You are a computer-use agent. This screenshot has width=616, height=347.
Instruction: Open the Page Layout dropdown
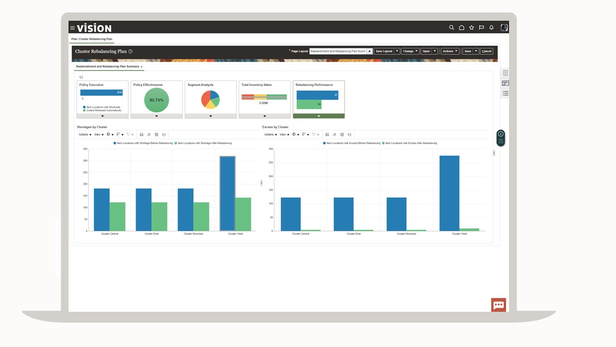click(369, 51)
